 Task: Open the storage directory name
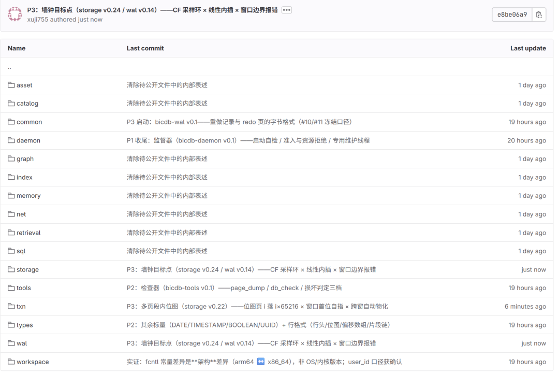27,270
